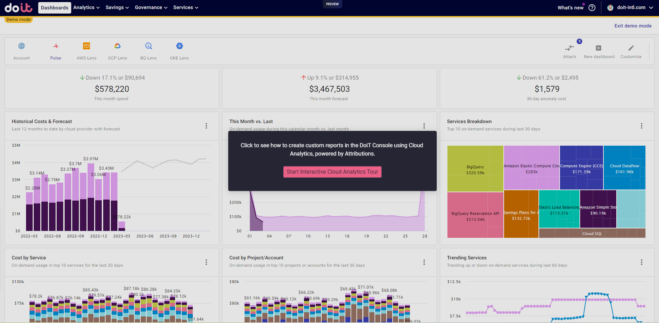This screenshot has height=323, width=659.
Task: Open the BQ Lens dashboard
Action: click(x=148, y=46)
